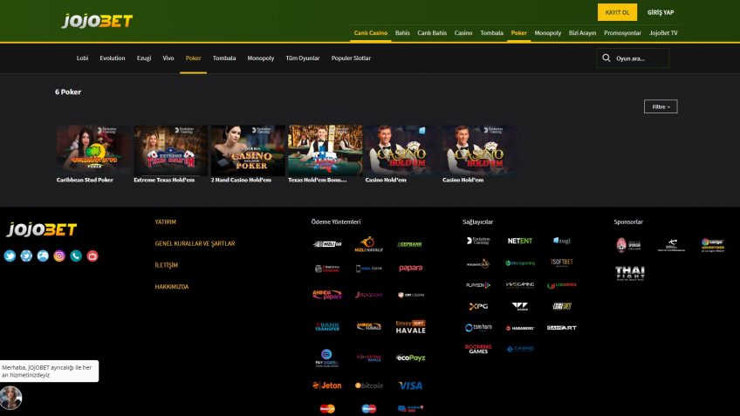Click the bitcoin payment logo
The image size is (740, 416).
(368, 385)
